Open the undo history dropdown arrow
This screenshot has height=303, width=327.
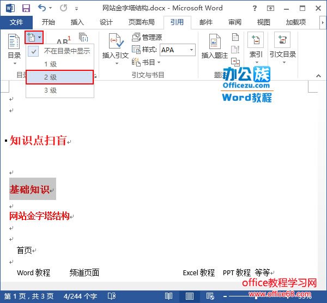[51, 8]
